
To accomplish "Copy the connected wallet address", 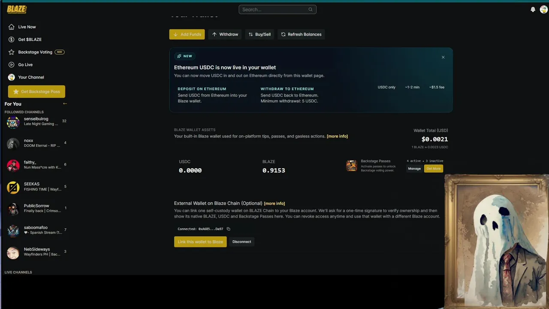I will point(228,229).
